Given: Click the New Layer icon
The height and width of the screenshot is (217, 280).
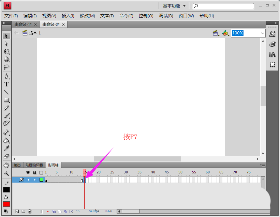Looking at the screenshot, I should point(17,212).
